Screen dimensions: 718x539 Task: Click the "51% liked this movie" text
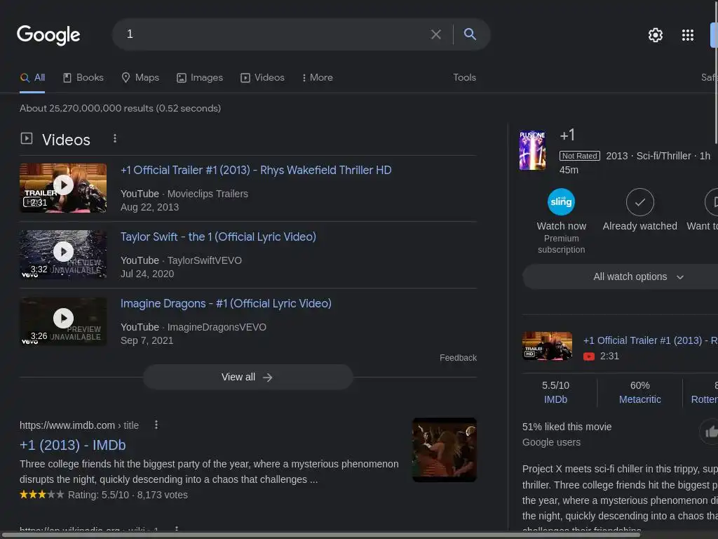click(x=567, y=427)
